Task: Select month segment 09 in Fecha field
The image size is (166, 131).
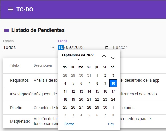Action: pyautogui.click(x=68, y=47)
